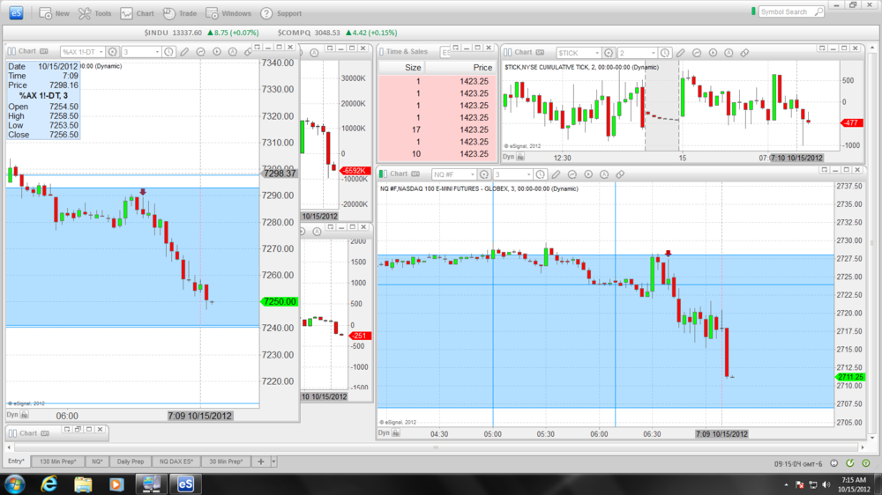Click the studies icon in $TICK chart toolbar
The image size is (882, 495).
tap(697, 53)
